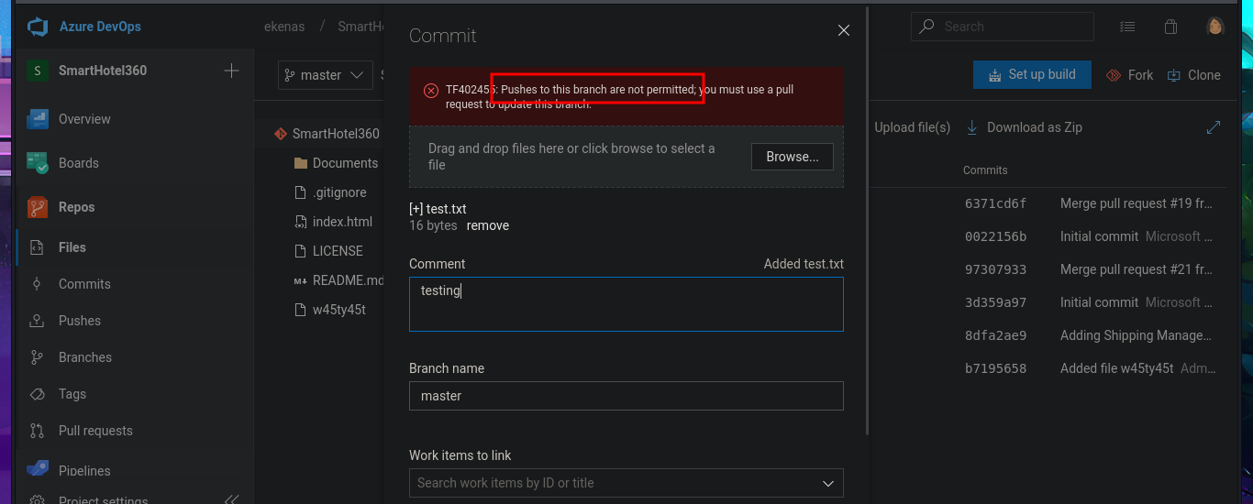Screen dimensions: 1253x504
Task: Click the plus icon next to SmartHotel360
Action: pos(231,71)
